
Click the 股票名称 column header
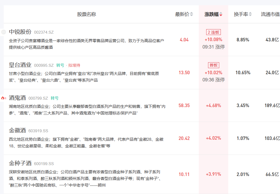pos(87,14)
